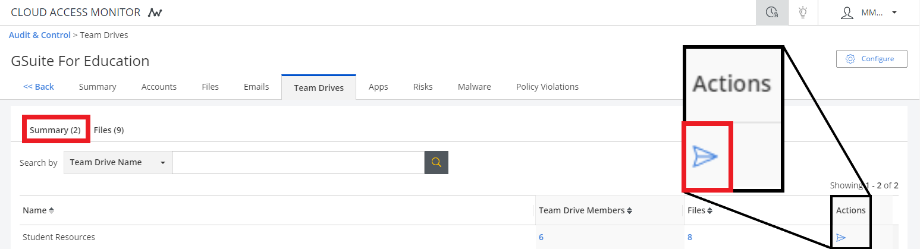Sort by Name column arrows
This screenshot has height=249, width=920.
tap(51, 211)
